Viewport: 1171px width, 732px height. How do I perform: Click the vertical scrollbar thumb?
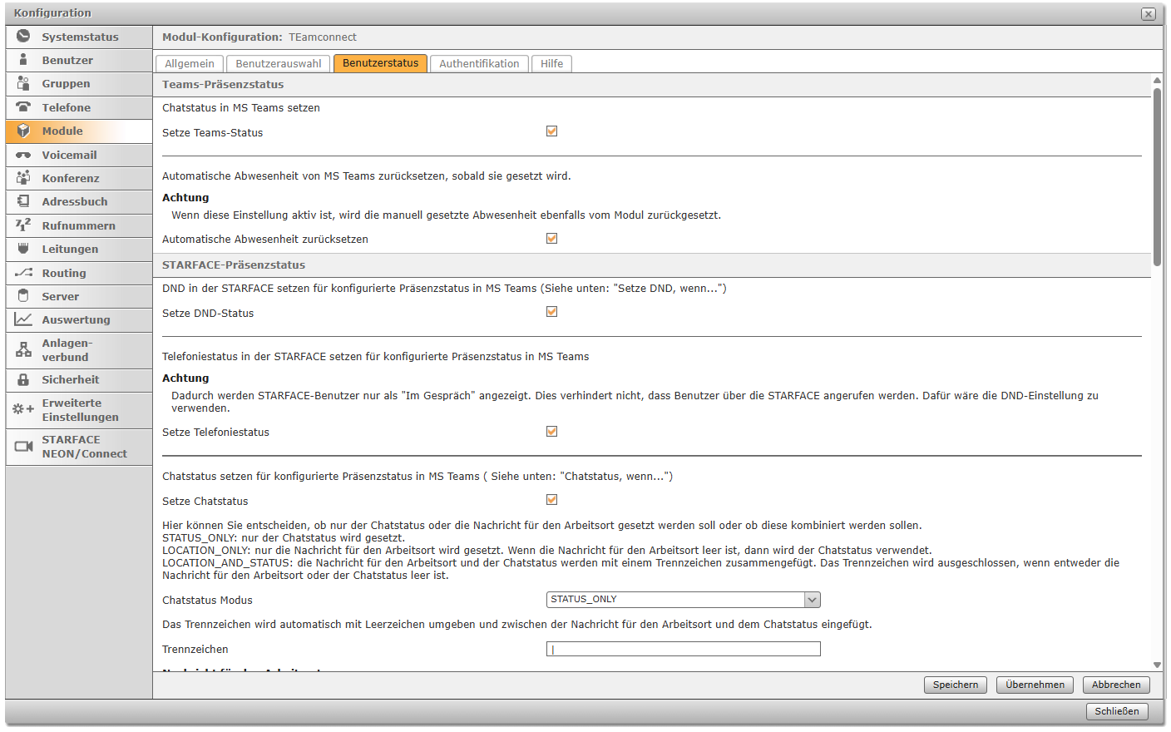(x=1157, y=176)
